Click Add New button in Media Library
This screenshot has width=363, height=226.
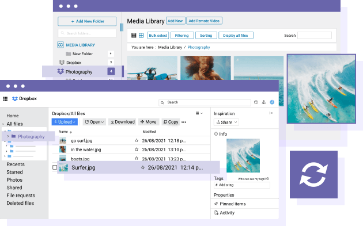click(175, 21)
